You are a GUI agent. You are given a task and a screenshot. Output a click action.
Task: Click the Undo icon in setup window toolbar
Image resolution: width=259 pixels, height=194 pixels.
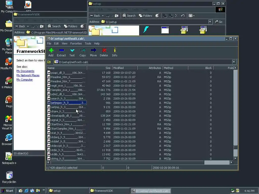(183, 16)
